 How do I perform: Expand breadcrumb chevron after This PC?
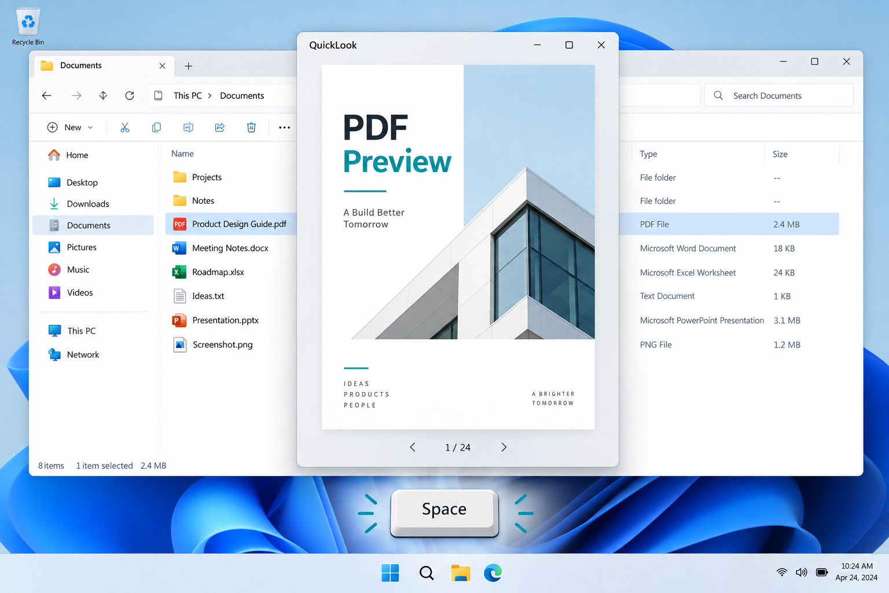pos(210,96)
